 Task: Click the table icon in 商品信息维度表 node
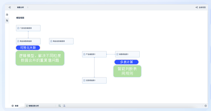[x=51, y=41]
